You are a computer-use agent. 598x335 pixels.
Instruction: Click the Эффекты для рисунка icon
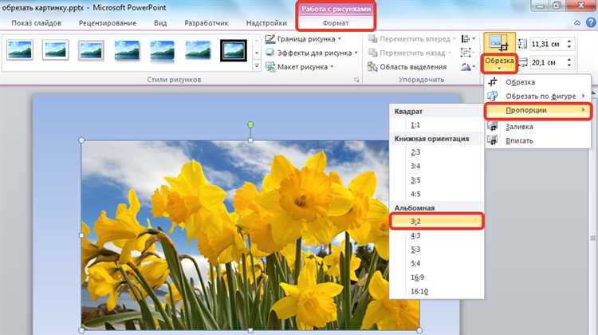[270, 53]
